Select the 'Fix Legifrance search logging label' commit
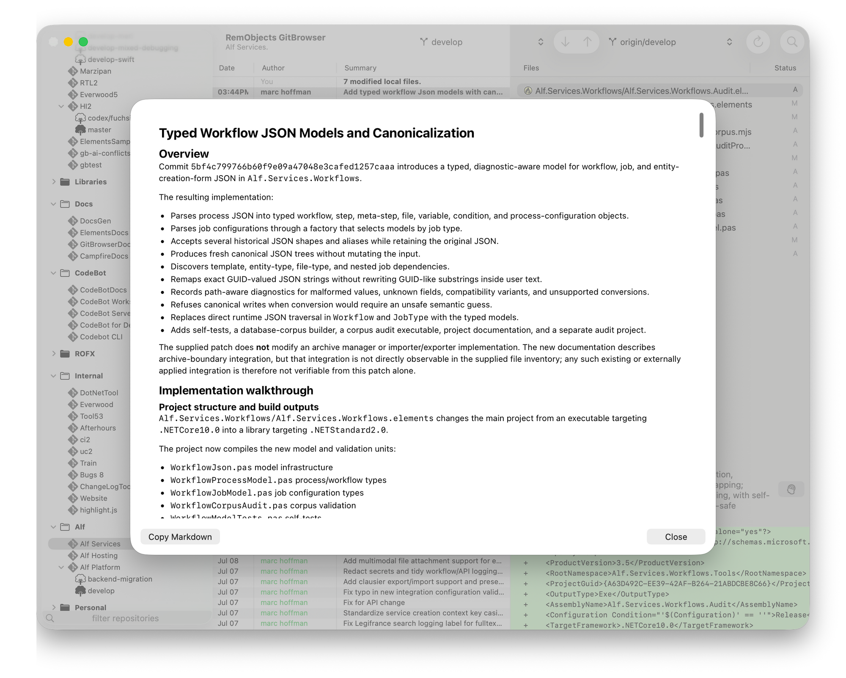 361,623
